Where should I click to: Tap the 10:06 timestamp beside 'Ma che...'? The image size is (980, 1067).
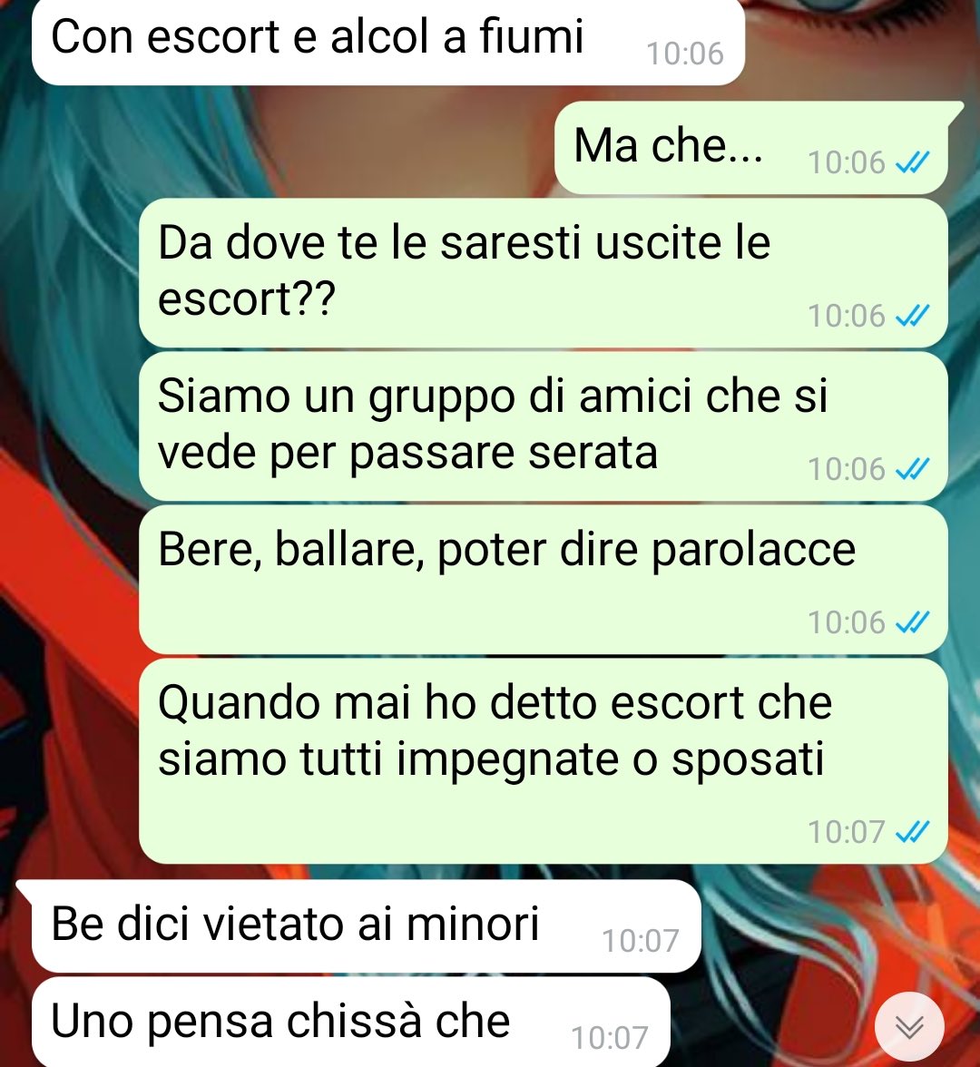coord(846,162)
